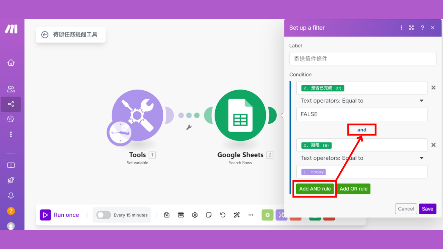Expand the filter panel to full screen
Screen dimensions: 443x249
[x=412, y=28]
